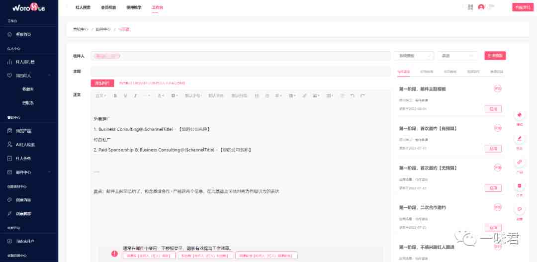The image size is (537, 262).
Task: Open the text color dropdown in toolbar
Action: 161,96
